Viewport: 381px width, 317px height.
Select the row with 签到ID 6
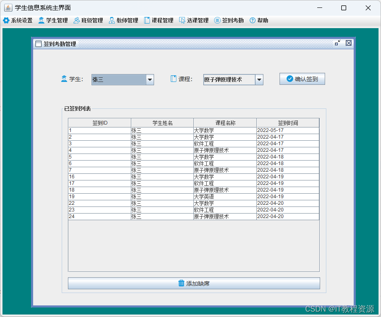tap(194, 163)
